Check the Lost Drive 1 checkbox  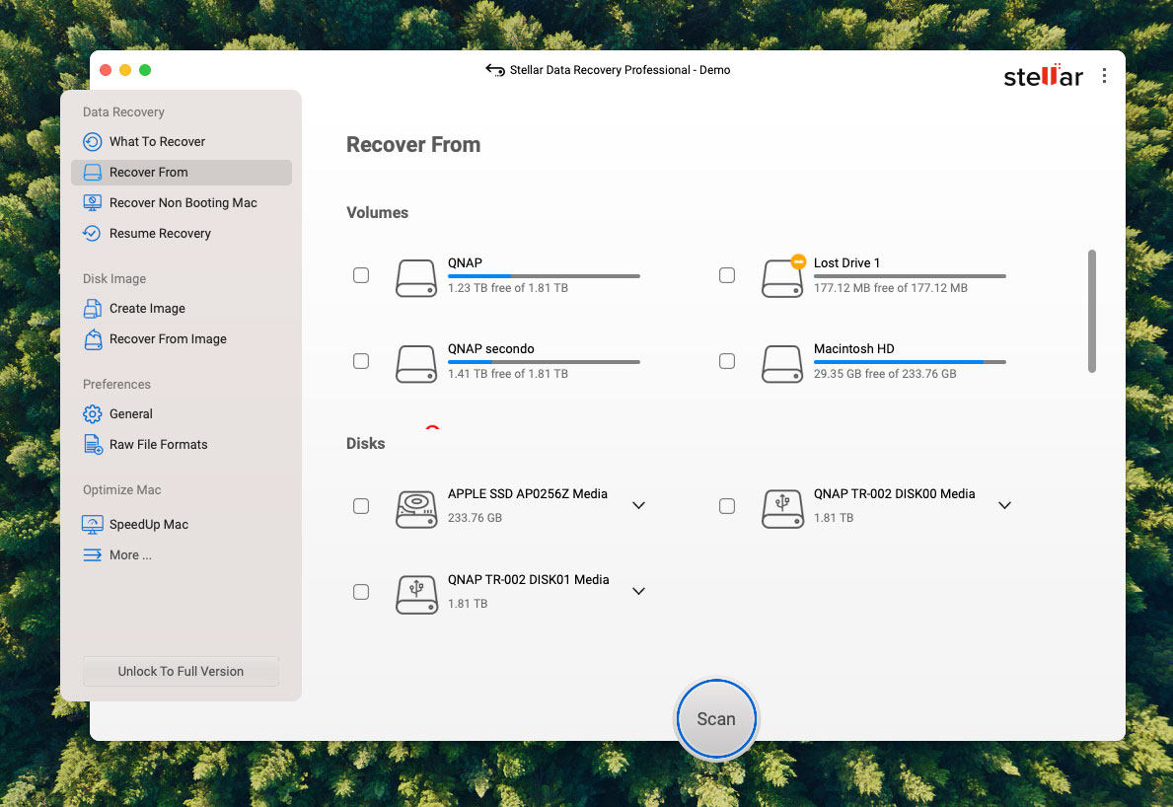726,275
